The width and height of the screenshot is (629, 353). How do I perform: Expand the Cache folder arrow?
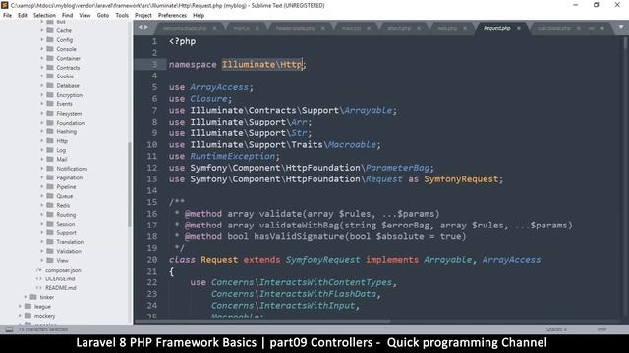(x=42, y=30)
